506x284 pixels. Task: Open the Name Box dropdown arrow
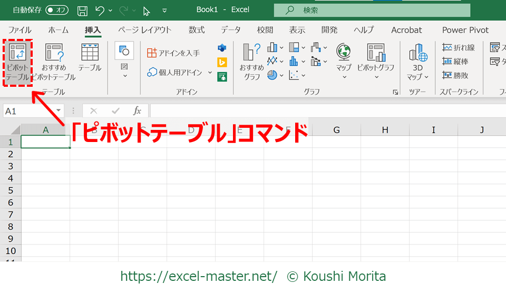pyautogui.click(x=59, y=111)
